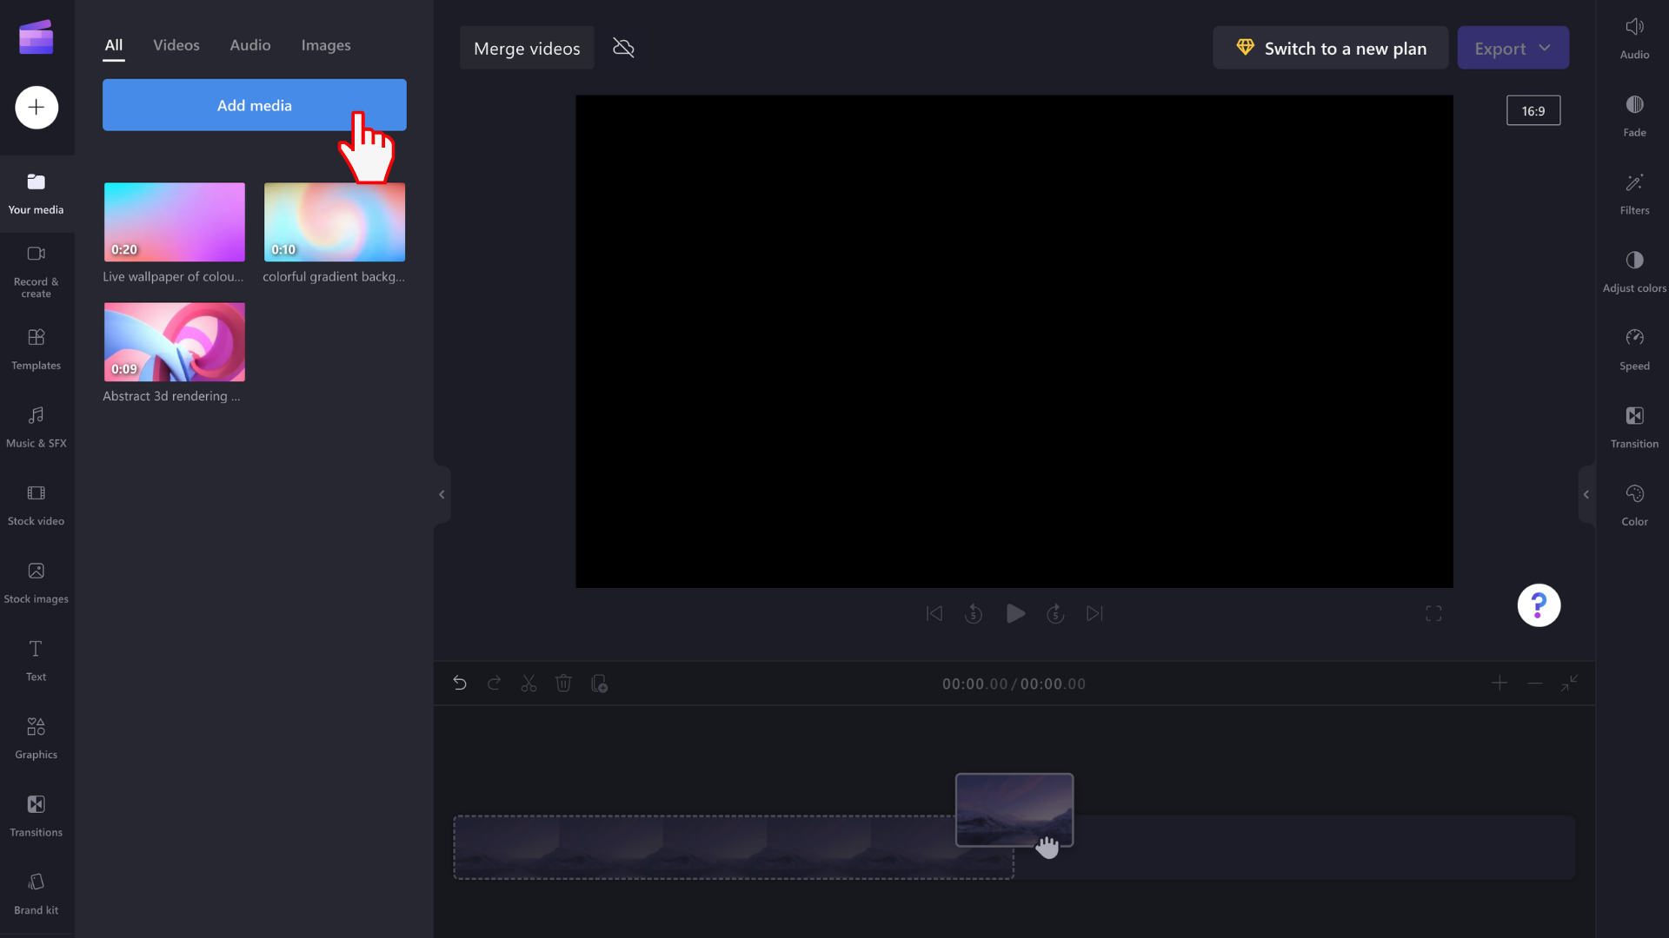Collapse the left media panel
The height and width of the screenshot is (938, 1669).
point(442,493)
